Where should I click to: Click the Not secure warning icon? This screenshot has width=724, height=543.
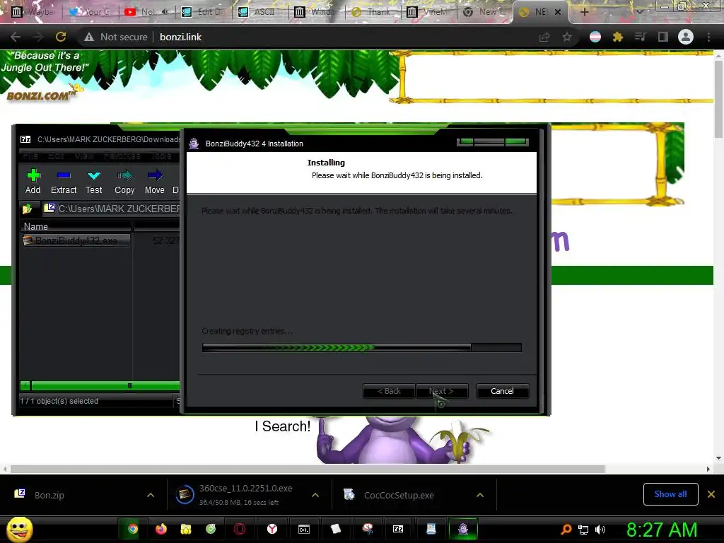(88, 37)
